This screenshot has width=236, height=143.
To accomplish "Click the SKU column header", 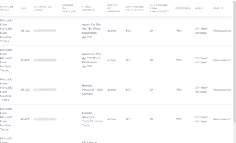I will tap(23, 8).
